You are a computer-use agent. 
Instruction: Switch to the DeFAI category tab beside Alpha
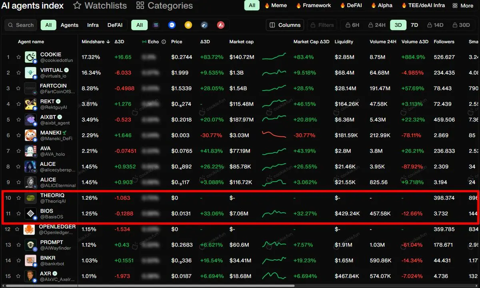tap(351, 6)
